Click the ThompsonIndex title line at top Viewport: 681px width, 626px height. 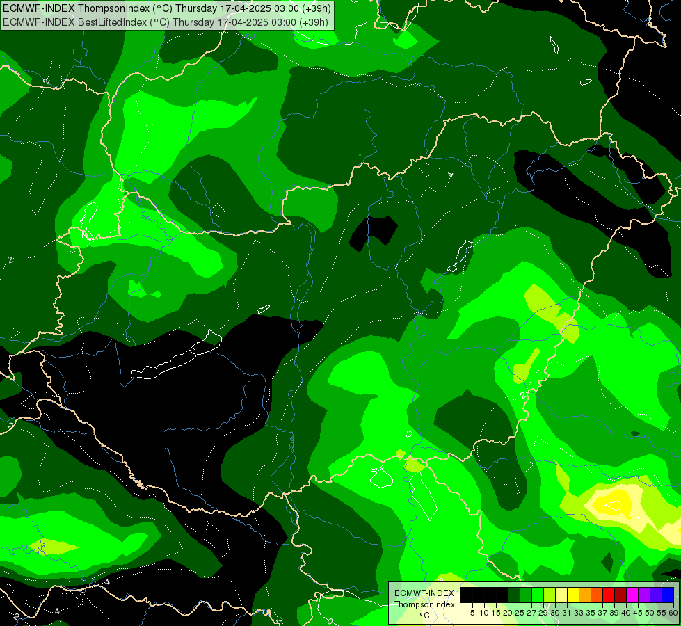point(167,8)
